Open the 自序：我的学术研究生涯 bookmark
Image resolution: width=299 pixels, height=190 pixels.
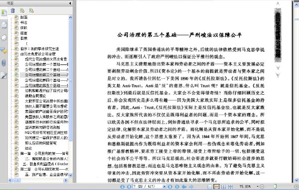click(40, 49)
